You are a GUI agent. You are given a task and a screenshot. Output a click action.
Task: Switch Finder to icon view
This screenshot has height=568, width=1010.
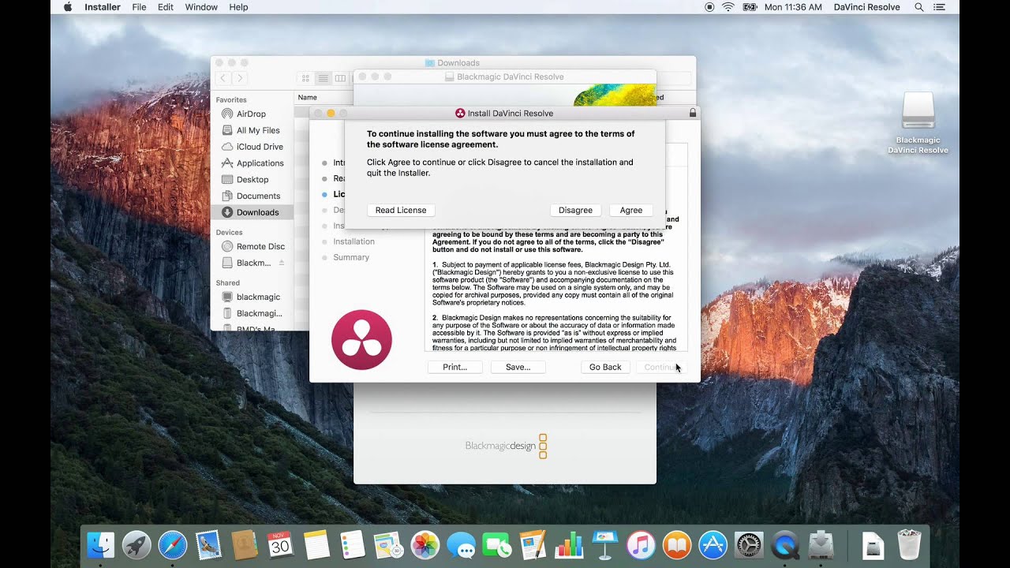tap(305, 78)
